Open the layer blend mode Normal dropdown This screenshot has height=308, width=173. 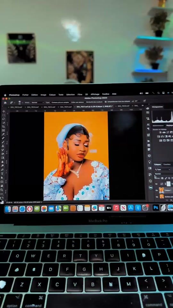[x=164, y=174]
